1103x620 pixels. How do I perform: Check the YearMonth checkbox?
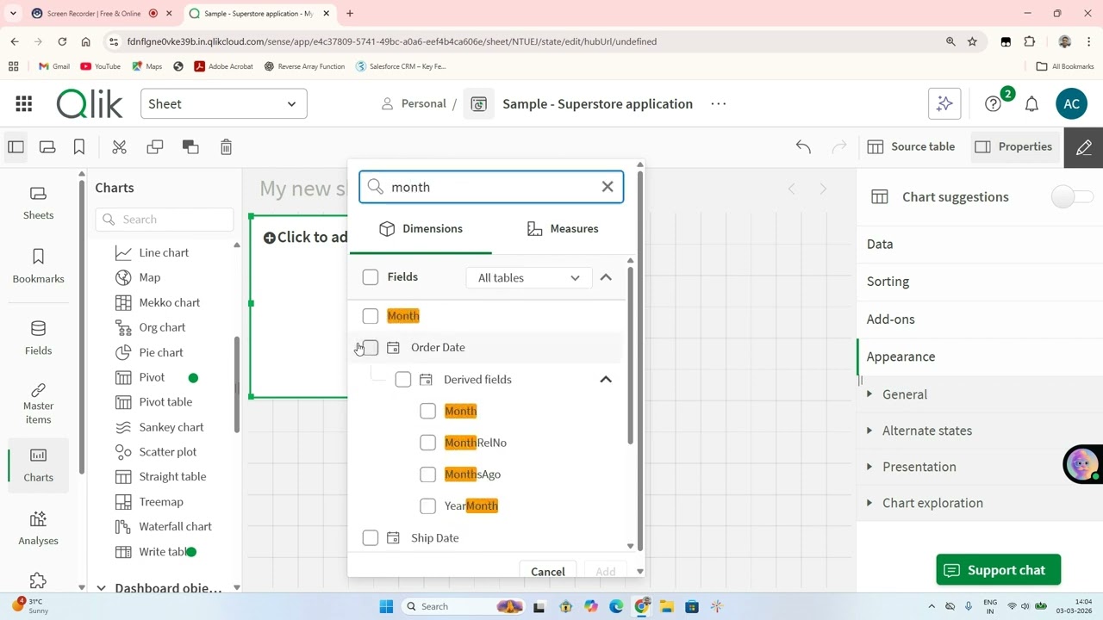428,506
